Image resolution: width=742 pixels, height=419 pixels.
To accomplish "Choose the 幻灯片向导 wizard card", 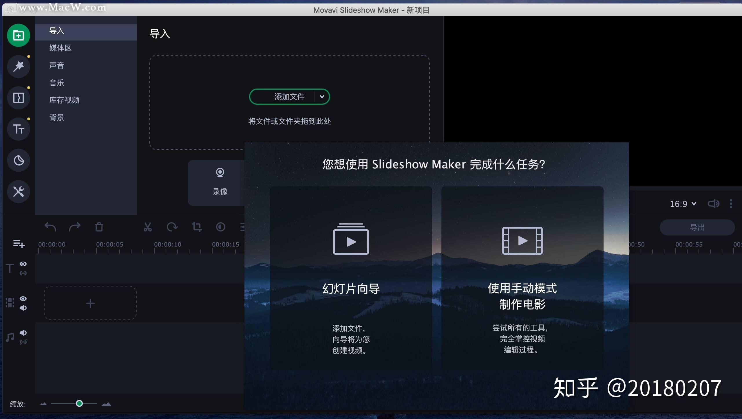I will [351, 278].
